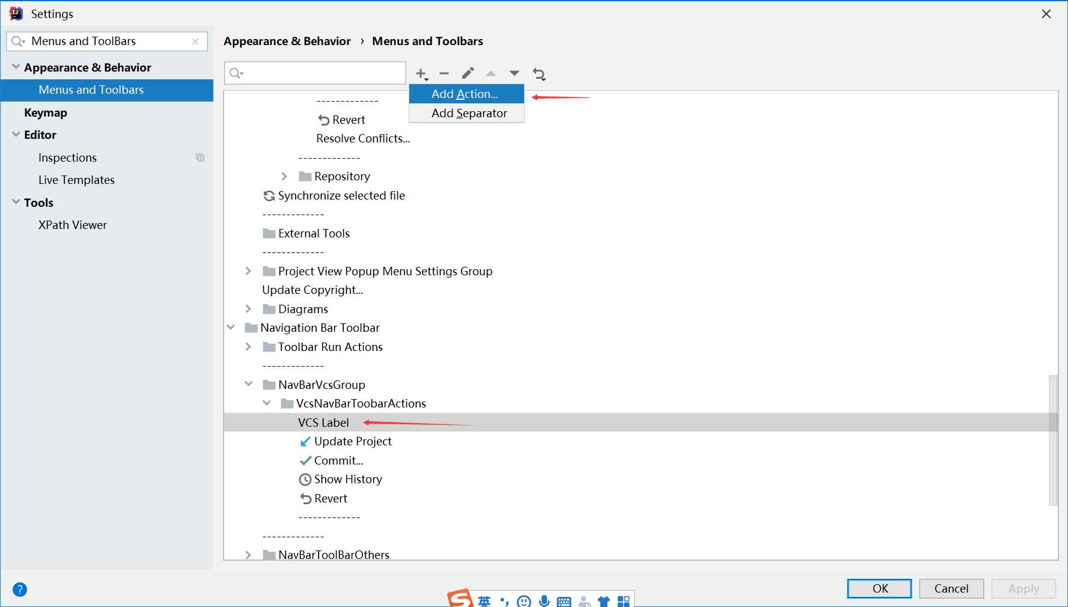Click the Sogou punctuation mode icon
Viewport: 1068px width, 607px height.
point(504,601)
